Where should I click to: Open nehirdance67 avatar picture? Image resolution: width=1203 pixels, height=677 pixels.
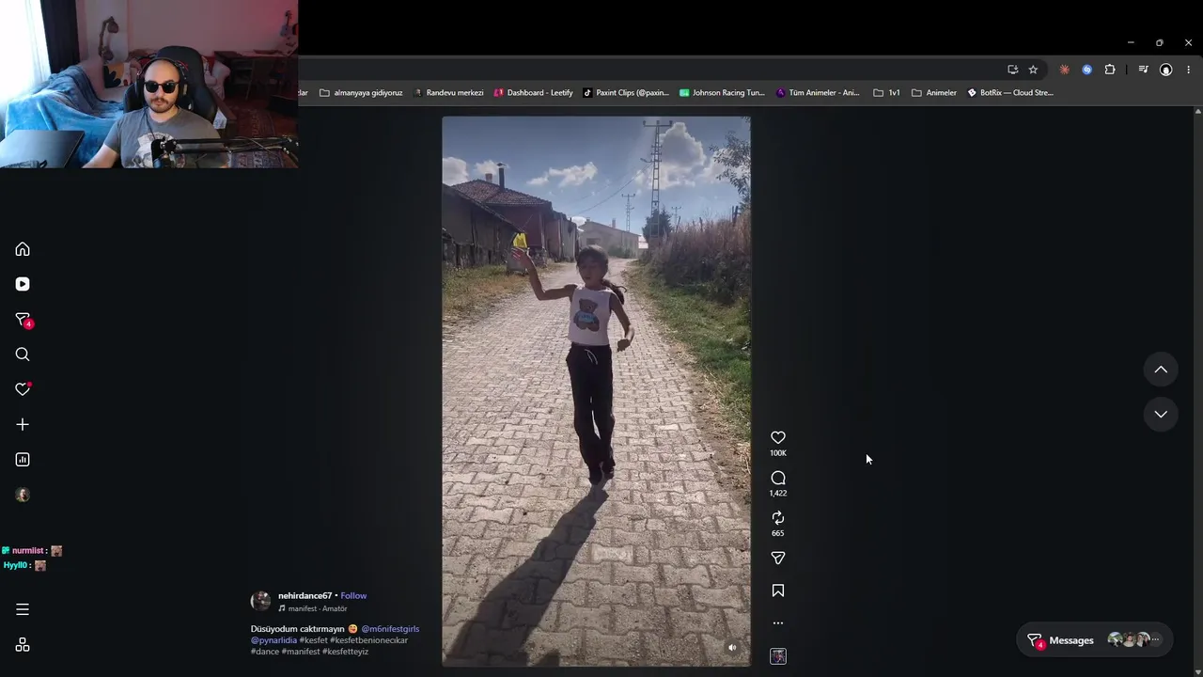coord(260,601)
